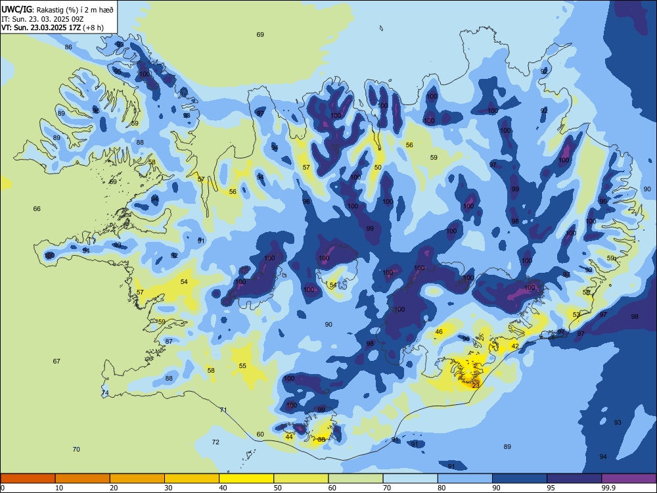Image resolution: width=657 pixels, height=493 pixels.
Task: Select the humidity value 38
Action: tap(321, 439)
